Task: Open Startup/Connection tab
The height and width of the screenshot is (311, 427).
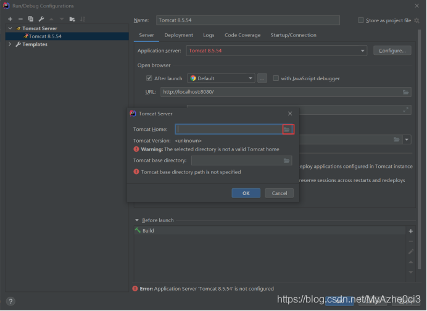Action: [x=293, y=35]
